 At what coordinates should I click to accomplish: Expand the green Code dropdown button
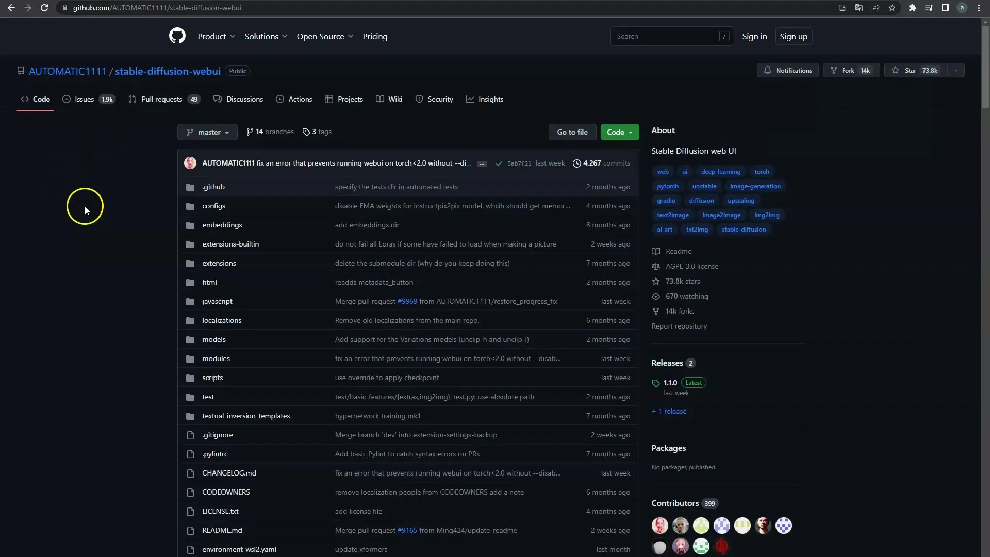[620, 132]
